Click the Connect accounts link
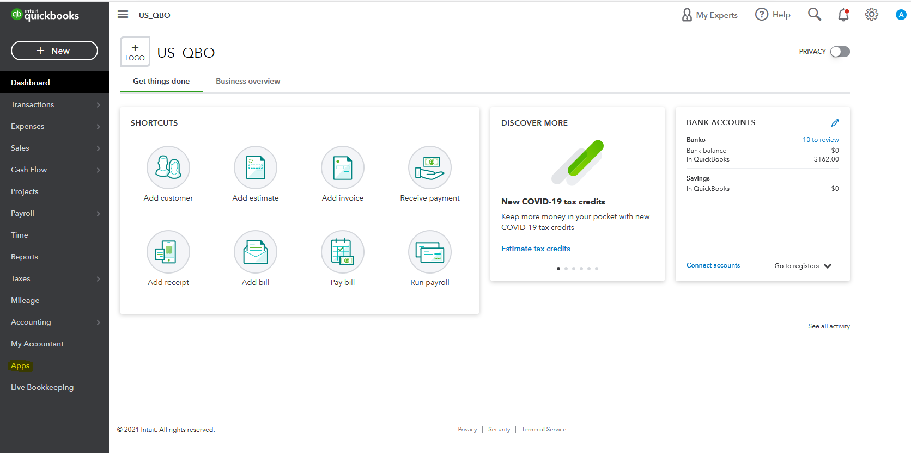911x453 pixels. (x=713, y=265)
